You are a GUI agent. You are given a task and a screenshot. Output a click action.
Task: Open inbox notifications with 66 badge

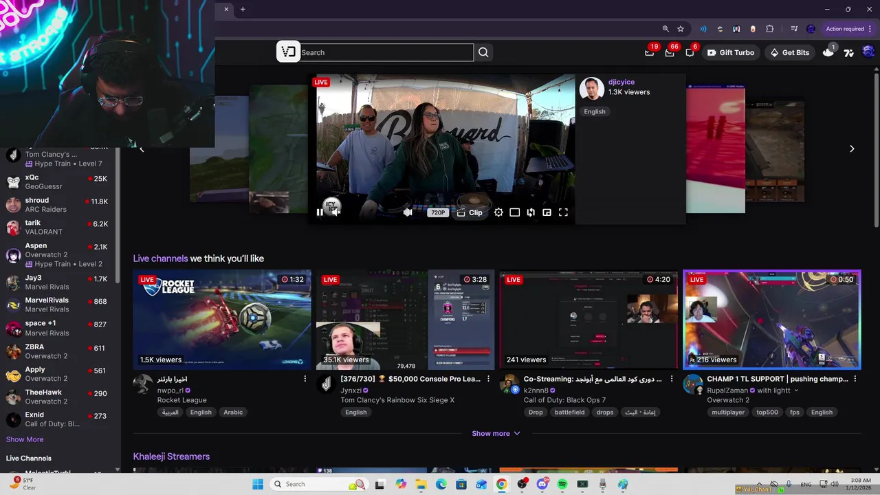[670, 52]
